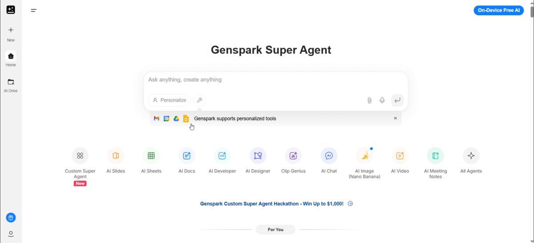Click the circled arrow after the Hackathon link
534x243 pixels.
(350, 203)
